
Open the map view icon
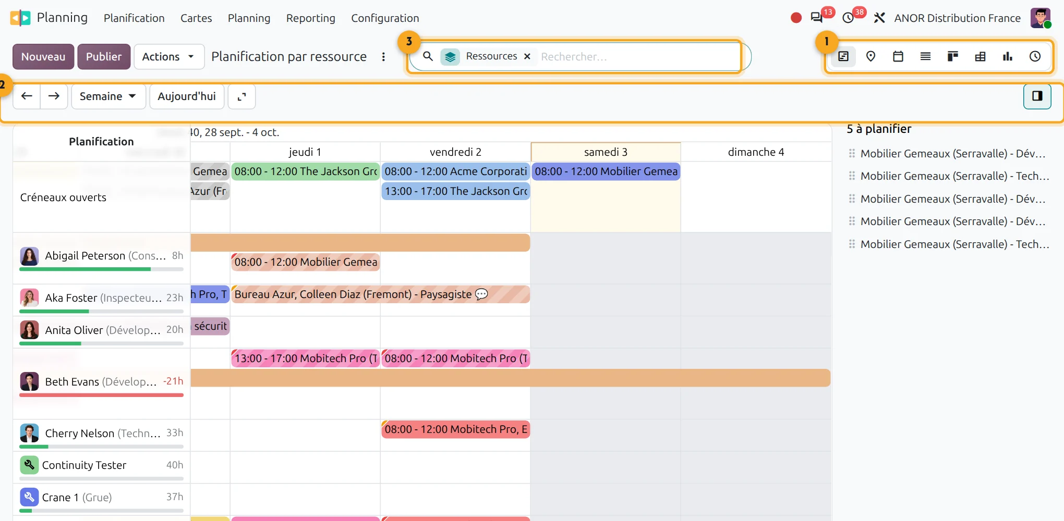[870, 56]
